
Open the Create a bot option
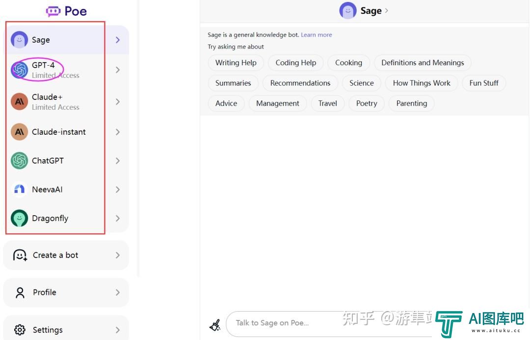66,255
